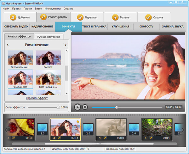Apply the Рассвет effect

pyautogui.click(x=48, y=59)
